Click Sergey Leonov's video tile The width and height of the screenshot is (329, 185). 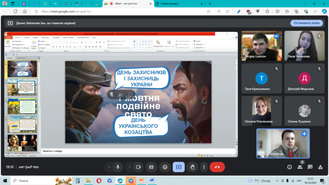tap(261, 46)
